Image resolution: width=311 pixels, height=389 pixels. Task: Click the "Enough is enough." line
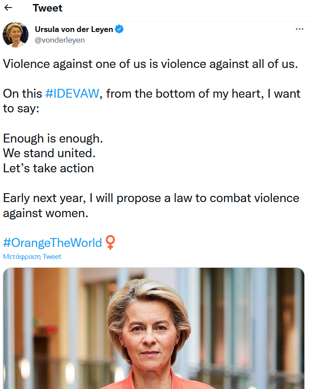point(53,138)
